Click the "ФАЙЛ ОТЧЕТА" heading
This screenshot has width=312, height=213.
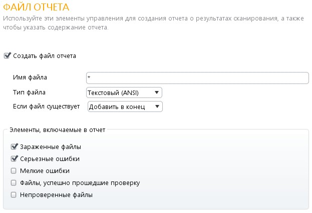(36, 7)
